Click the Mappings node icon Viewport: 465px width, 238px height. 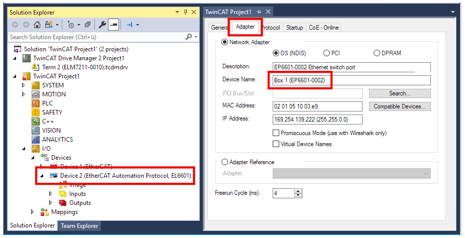[x=45, y=212]
